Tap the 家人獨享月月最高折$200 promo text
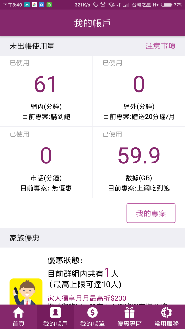 87,298
